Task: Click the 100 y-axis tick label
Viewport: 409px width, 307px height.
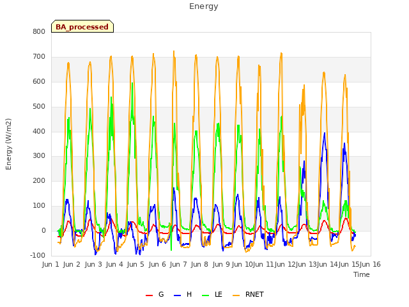Action: 39,206
